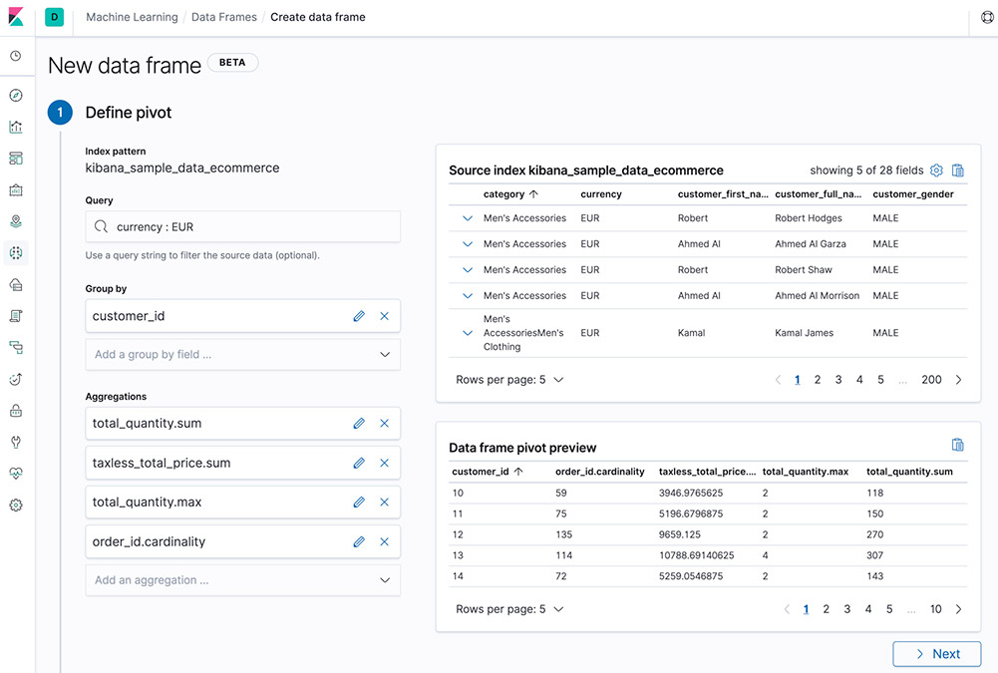The image size is (998, 673).
Task: Open Dev Tools icon in sidebar
Action: coord(16,442)
